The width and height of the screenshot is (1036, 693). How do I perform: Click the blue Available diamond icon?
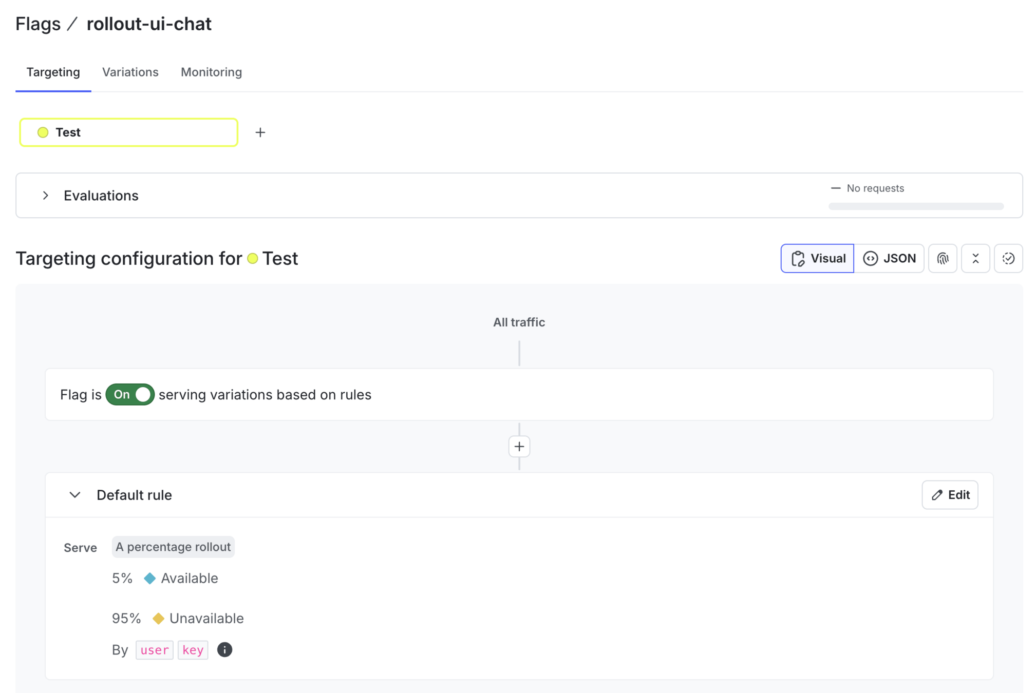click(149, 578)
